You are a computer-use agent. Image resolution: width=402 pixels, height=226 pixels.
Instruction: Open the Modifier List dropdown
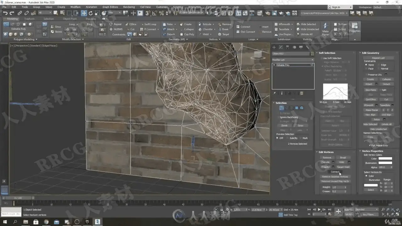click(x=293, y=60)
